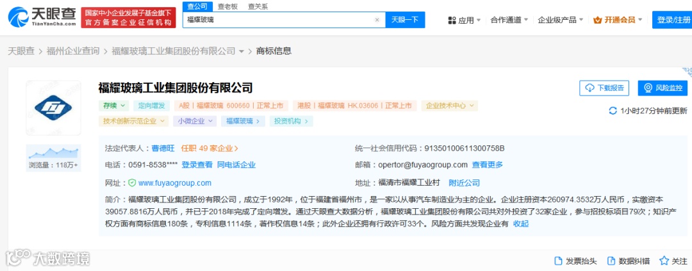
Task: Open 附近公司 link
Action: click(x=465, y=183)
